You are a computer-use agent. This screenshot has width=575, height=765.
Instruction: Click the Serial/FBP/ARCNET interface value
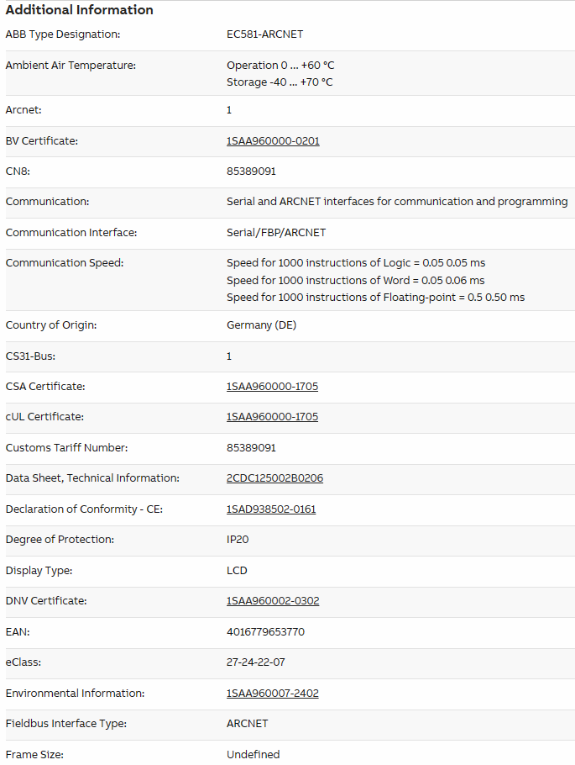[x=276, y=233]
